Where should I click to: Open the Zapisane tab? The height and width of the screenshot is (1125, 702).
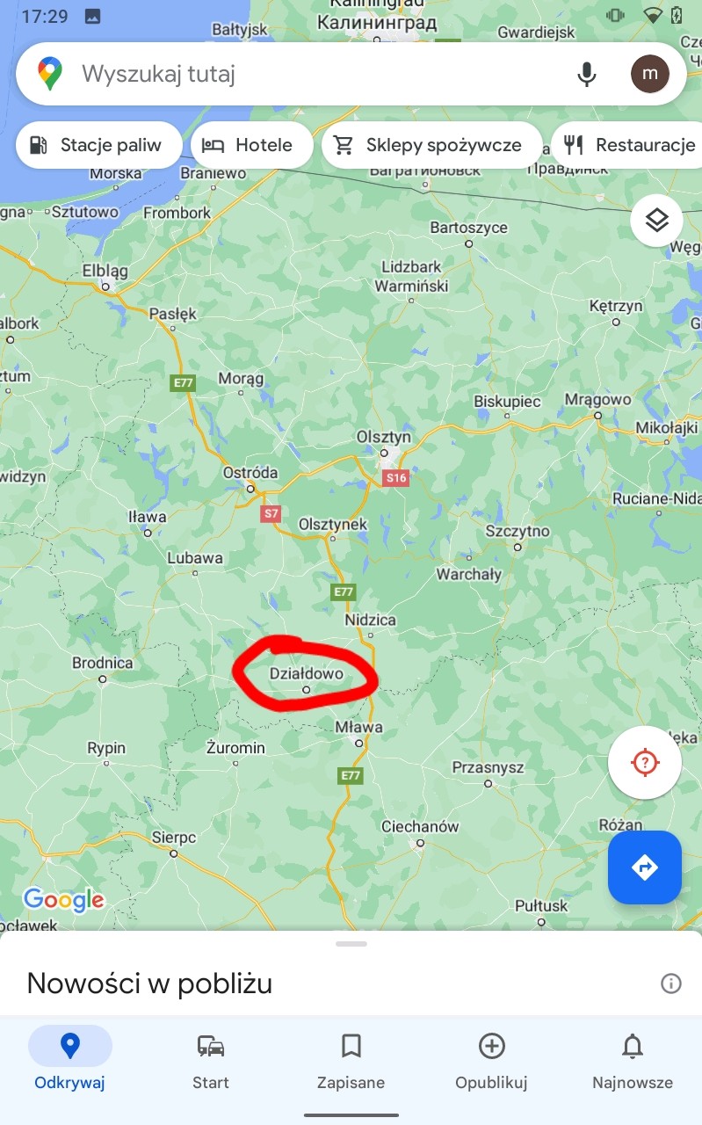pos(351,1061)
